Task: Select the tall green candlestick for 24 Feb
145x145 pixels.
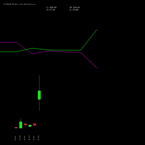Action: [21, 125]
